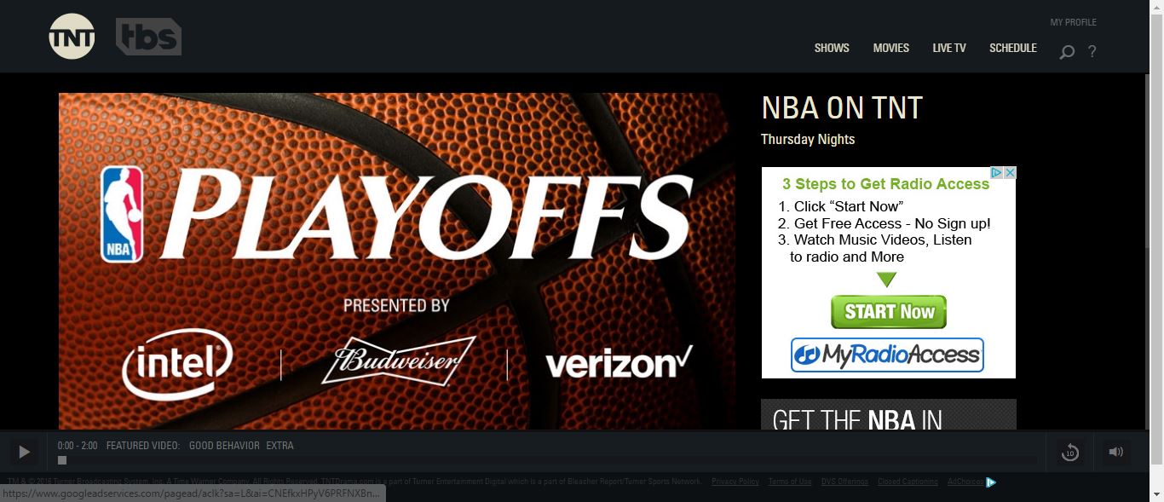Open the Movies menu
Screen dimensions: 1164x502
891,48
